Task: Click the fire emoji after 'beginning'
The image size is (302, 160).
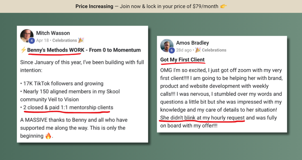Action: [48, 136]
